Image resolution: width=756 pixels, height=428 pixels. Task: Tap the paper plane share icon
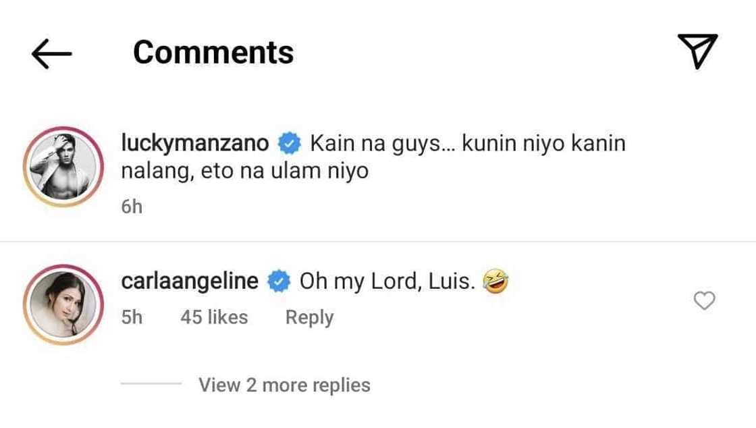click(x=697, y=52)
